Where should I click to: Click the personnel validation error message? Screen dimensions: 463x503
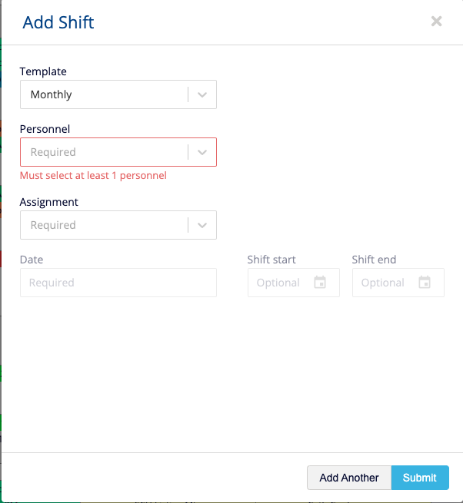click(x=93, y=175)
